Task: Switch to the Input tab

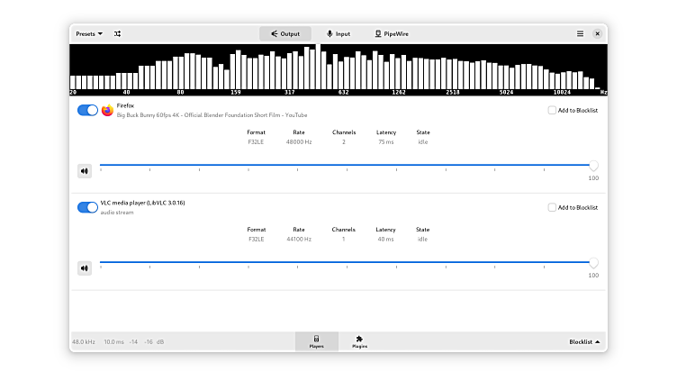Action: [x=338, y=33]
